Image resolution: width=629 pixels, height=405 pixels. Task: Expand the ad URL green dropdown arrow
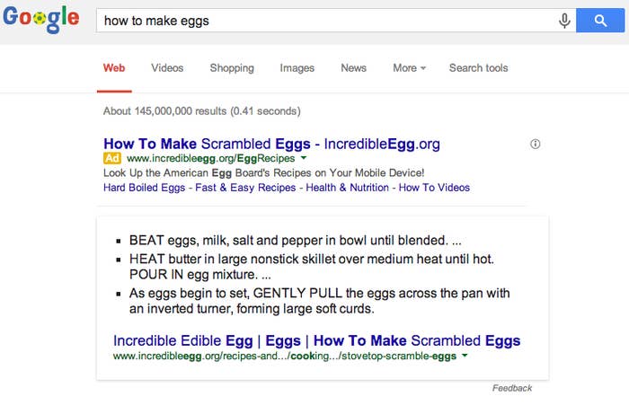304,158
